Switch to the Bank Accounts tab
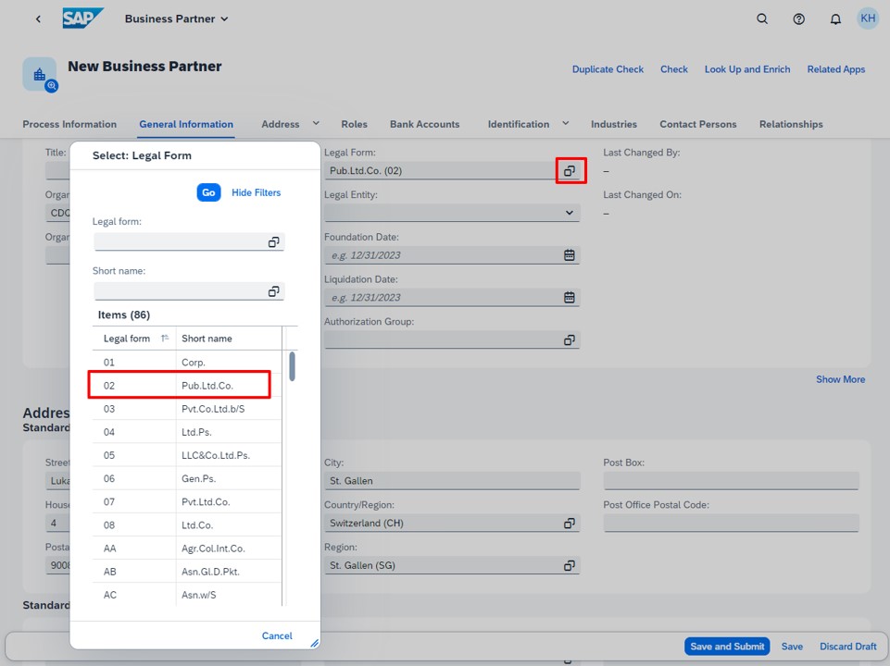Image resolution: width=890 pixels, height=666 pixels. tap(424, 124)
